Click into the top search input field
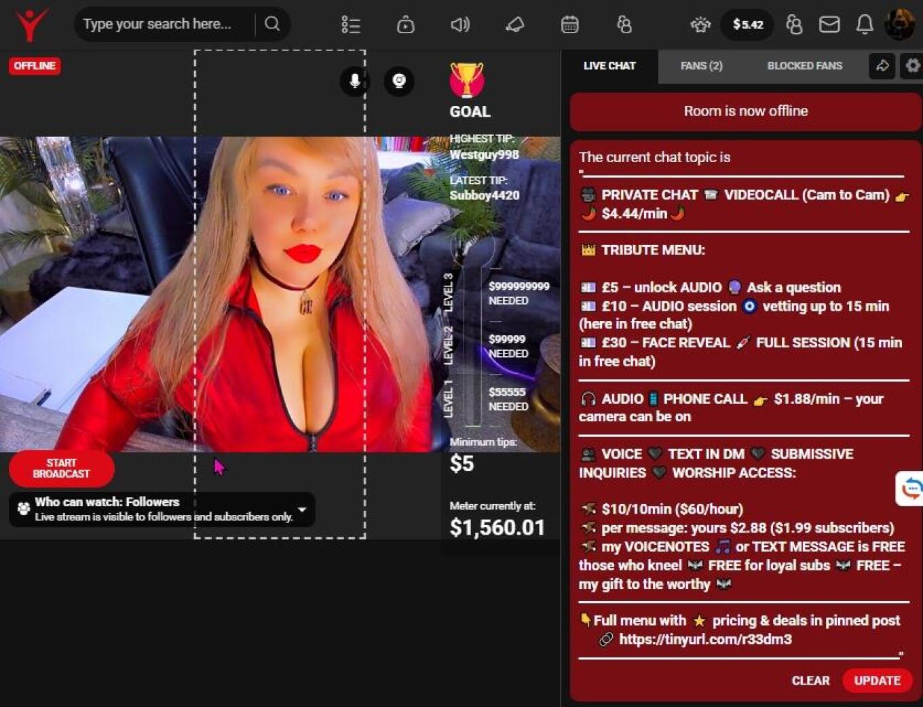 [163, 24]
